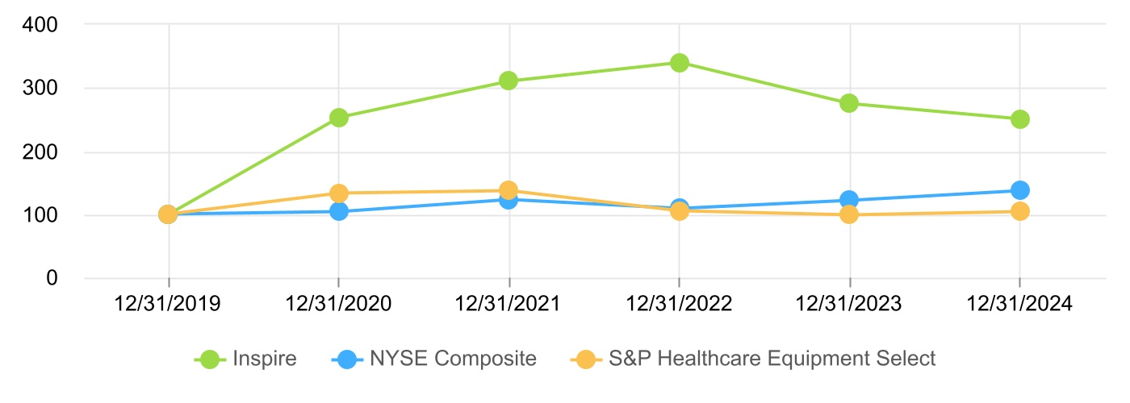Click Inspire's peak marker at 12/31/2022
Image resolution: width=1130 pixels, height=403 pixels.
679,63
